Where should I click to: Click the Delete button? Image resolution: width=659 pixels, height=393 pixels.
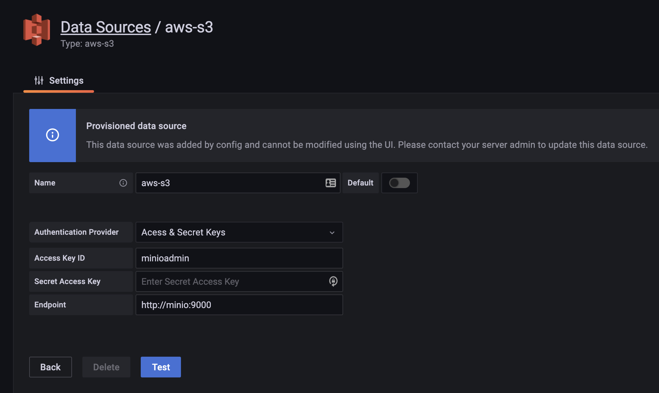(106, 367)
